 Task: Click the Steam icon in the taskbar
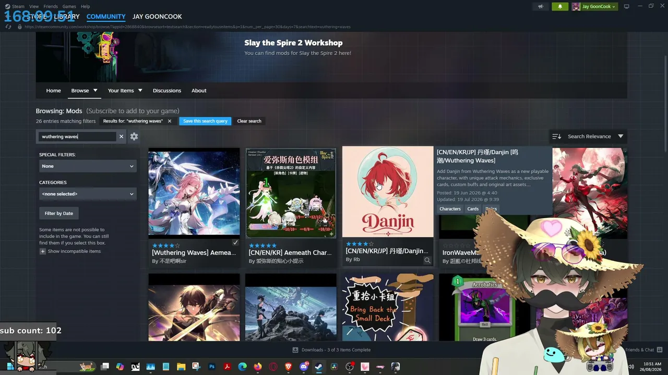tap(319, 367)
